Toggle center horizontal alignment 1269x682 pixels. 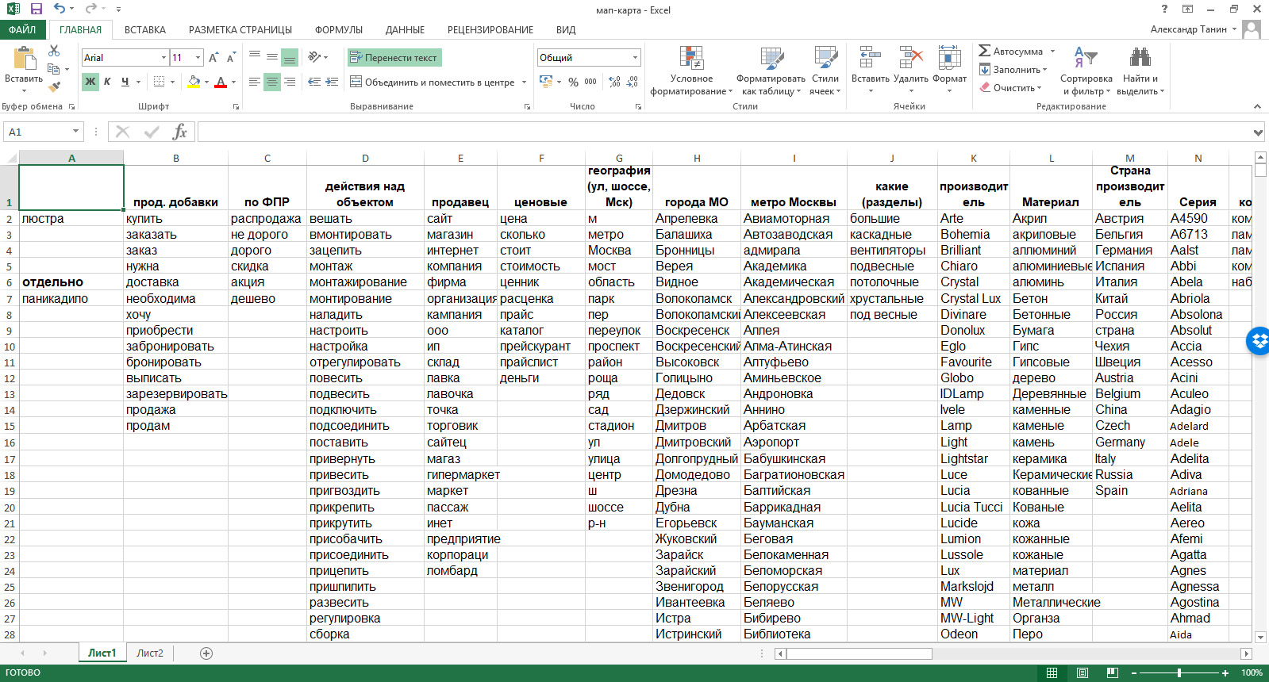pos(271,82)
